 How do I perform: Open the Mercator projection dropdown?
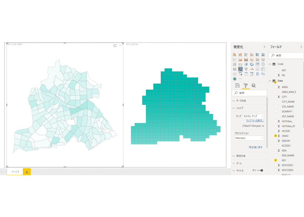249,138
